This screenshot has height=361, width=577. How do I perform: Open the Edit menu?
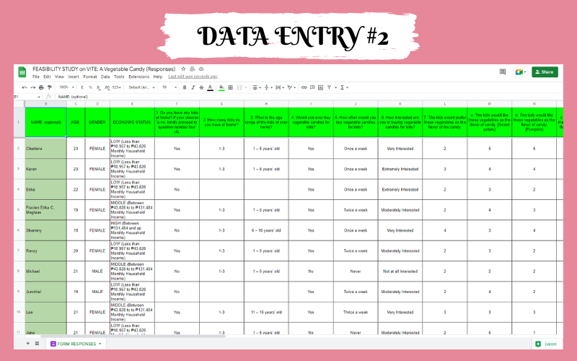pos(47,77)
